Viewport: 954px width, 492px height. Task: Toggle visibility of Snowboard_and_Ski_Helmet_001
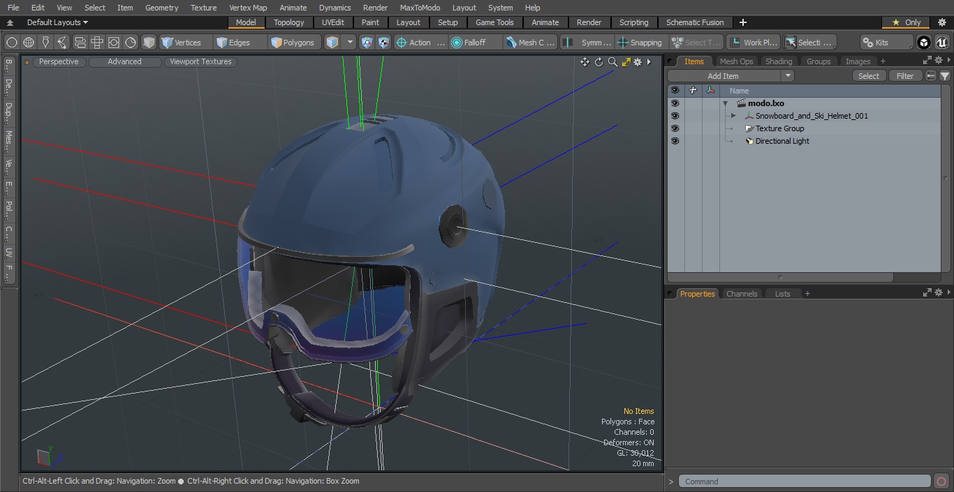[x=675, y=116]
